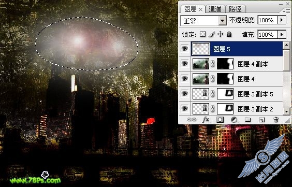Select 图层 4 副本 mask thumbnail
Image resolution: width=292 pixels, height=187 pixels.
225,64
